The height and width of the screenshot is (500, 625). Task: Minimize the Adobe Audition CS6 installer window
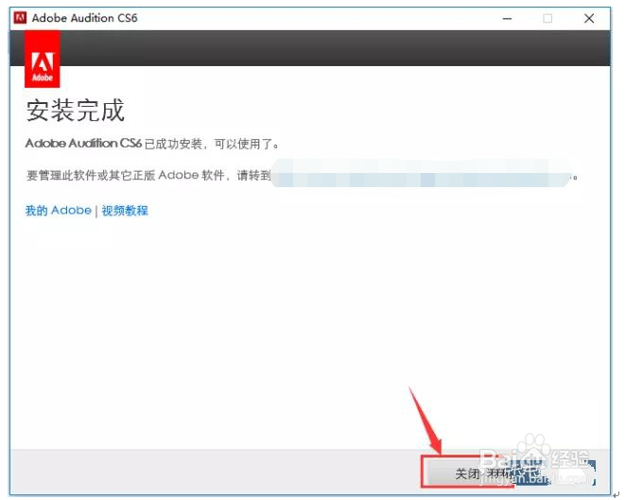507,18
